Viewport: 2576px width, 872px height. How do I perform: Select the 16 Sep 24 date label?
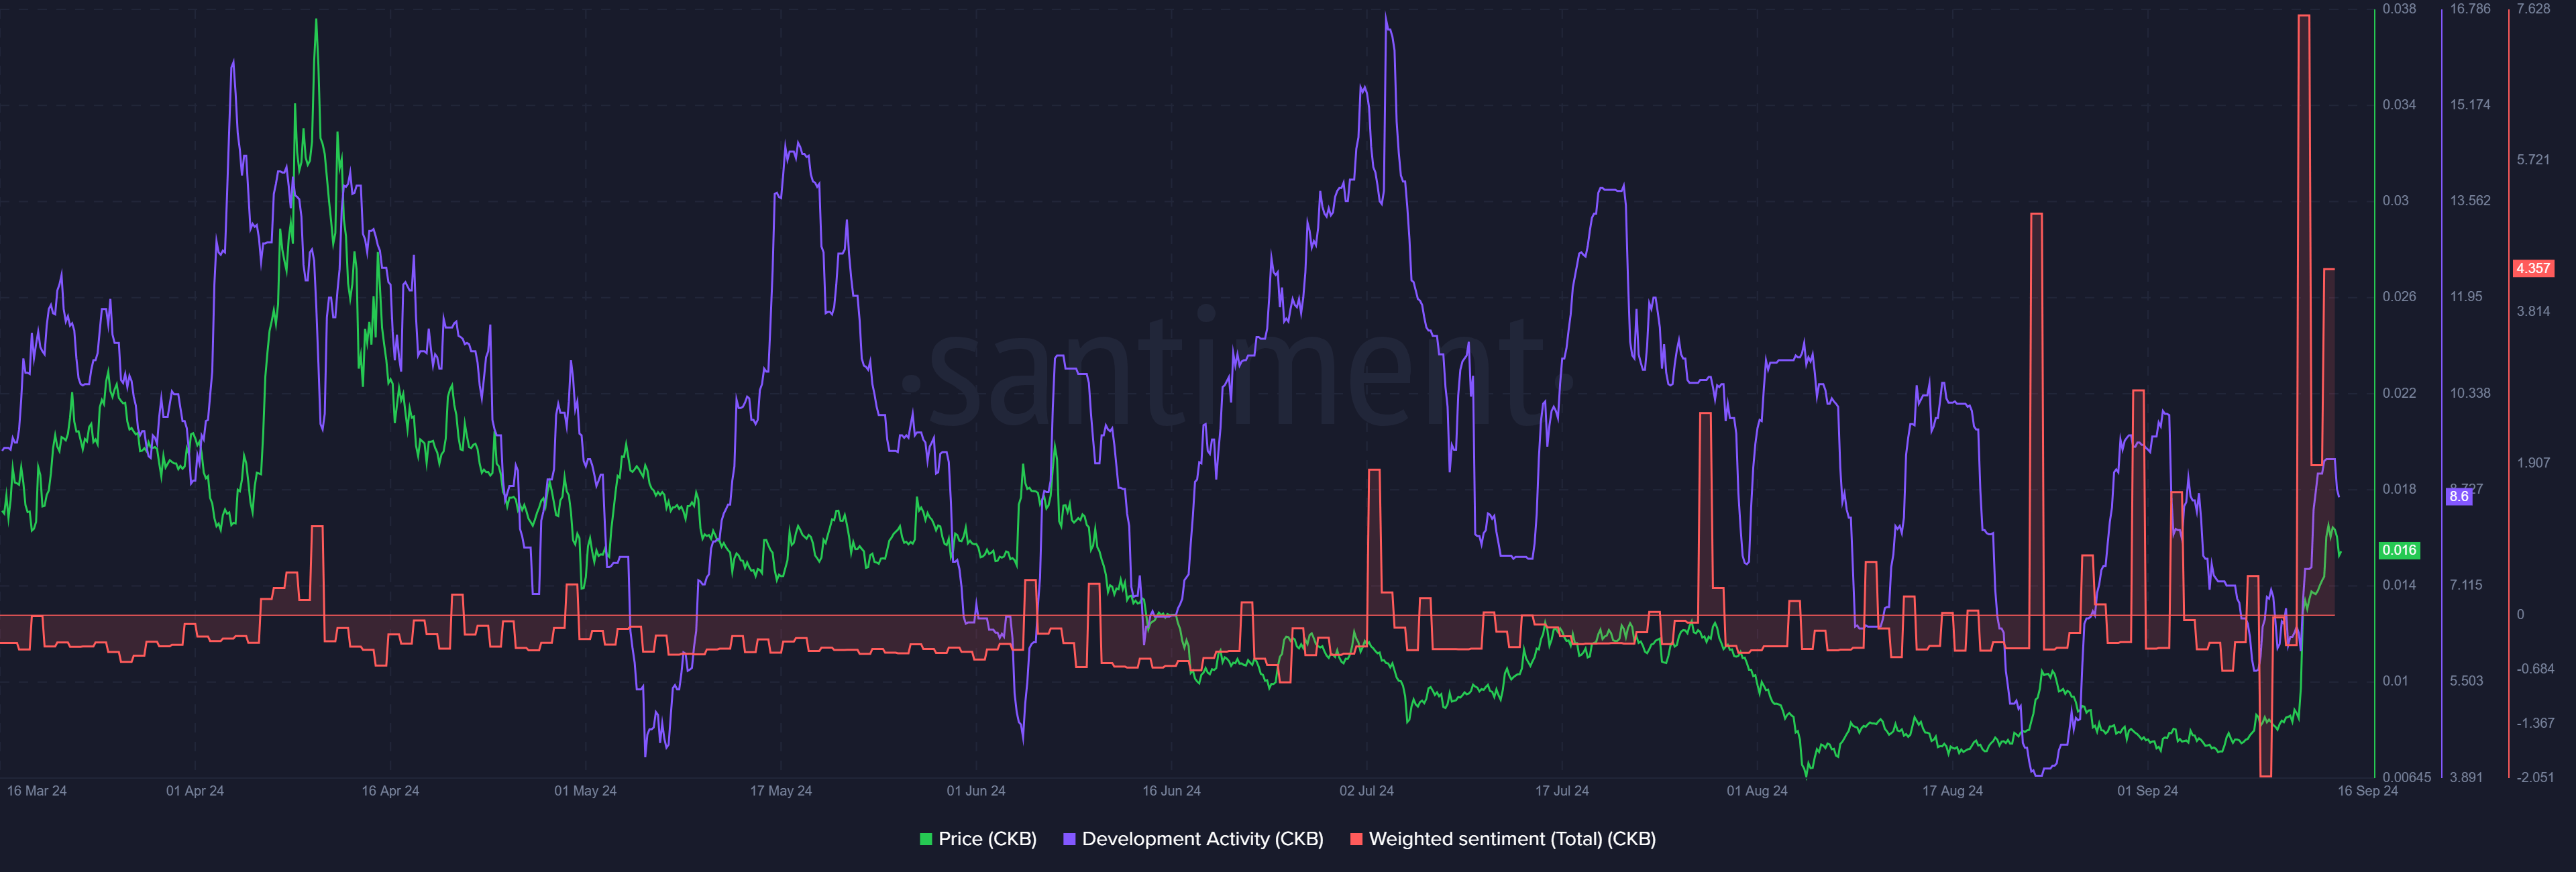2367,791
